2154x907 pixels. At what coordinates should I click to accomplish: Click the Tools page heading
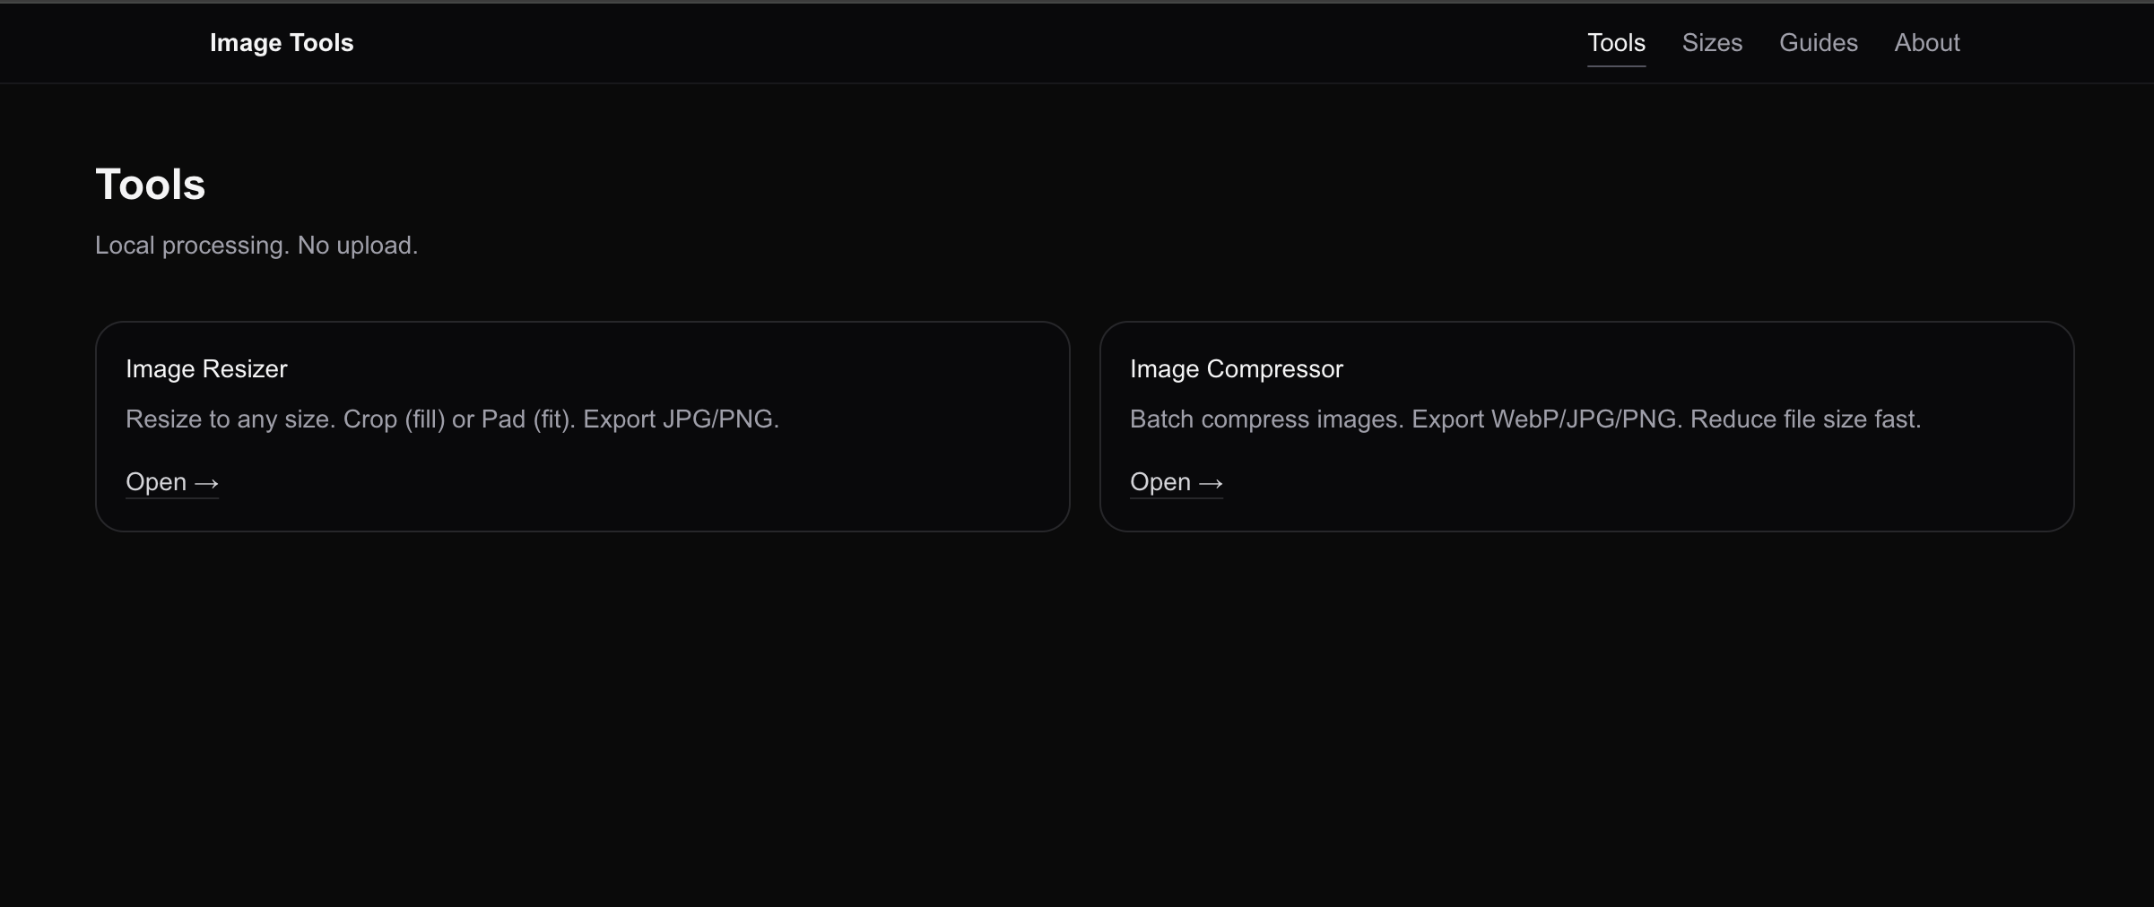[150, 183]
